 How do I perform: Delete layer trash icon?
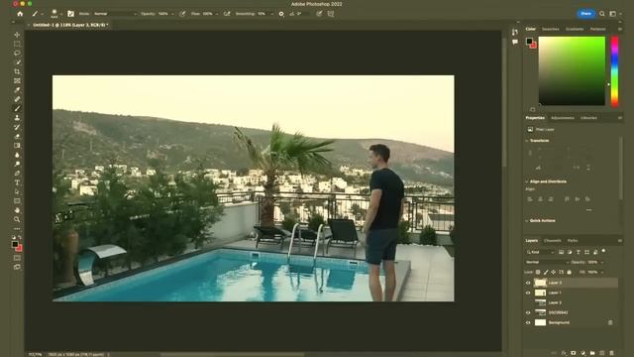611,353
